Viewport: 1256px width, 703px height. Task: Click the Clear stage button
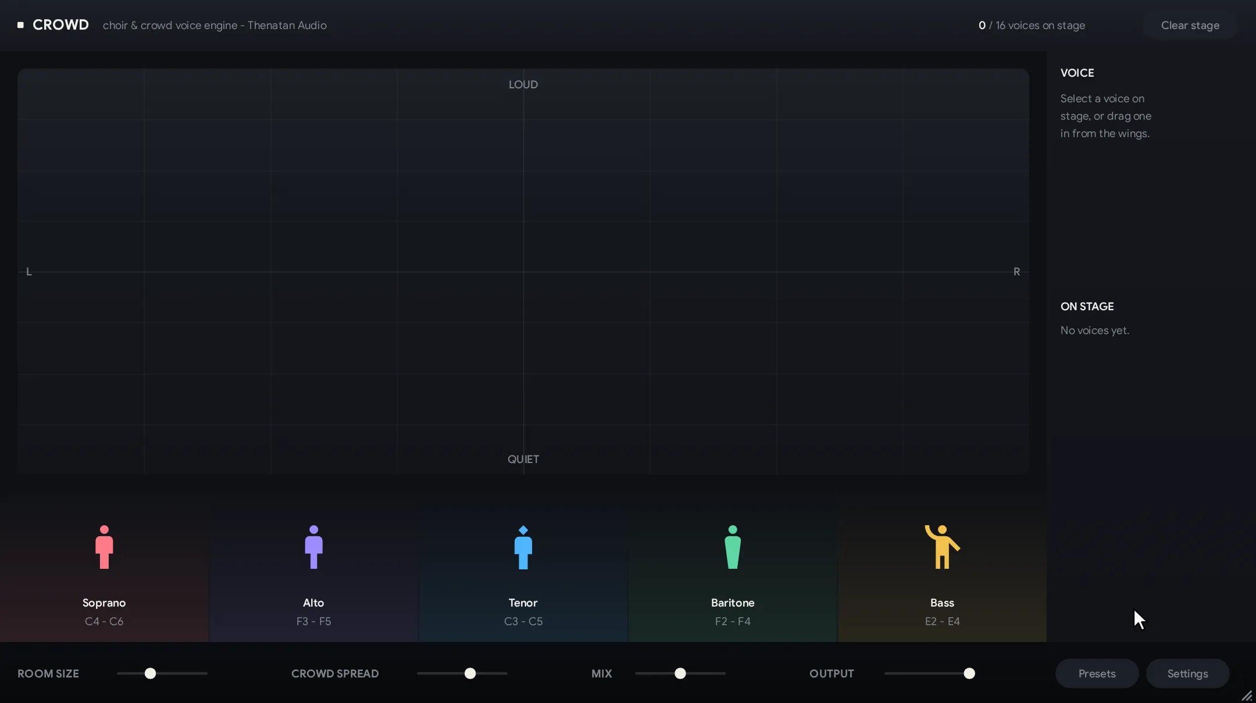pos(1190,26)
